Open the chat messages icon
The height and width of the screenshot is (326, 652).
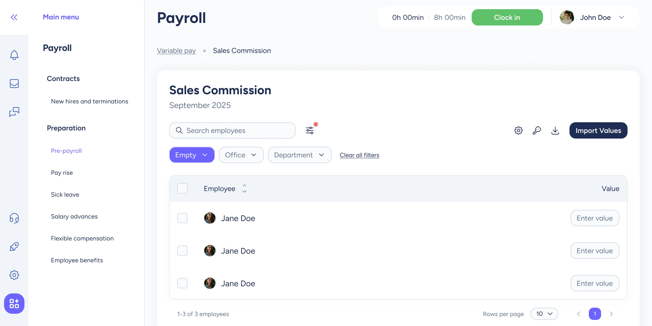pos(14,112)
